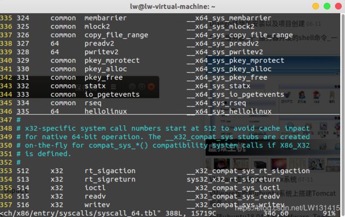Click entry point __x32_compat_sys_ioctl
345x217 pixels.
tap(233, 188)
